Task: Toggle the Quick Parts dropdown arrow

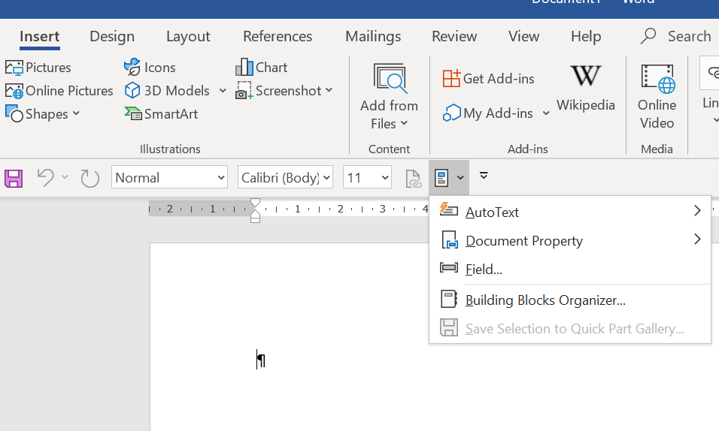Action: click(x=460, y=178)
